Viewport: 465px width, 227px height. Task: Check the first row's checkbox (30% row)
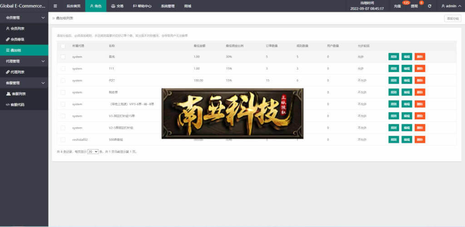click(x=63, y=57)
